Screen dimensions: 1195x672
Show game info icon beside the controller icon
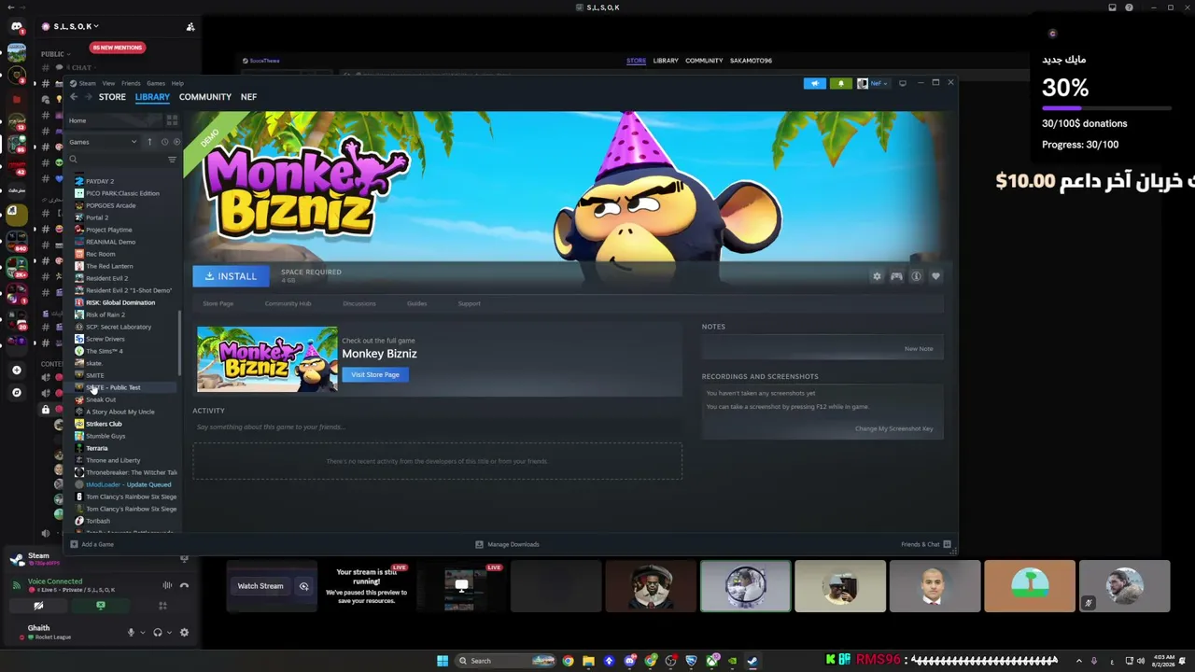(x=916, y=276)
